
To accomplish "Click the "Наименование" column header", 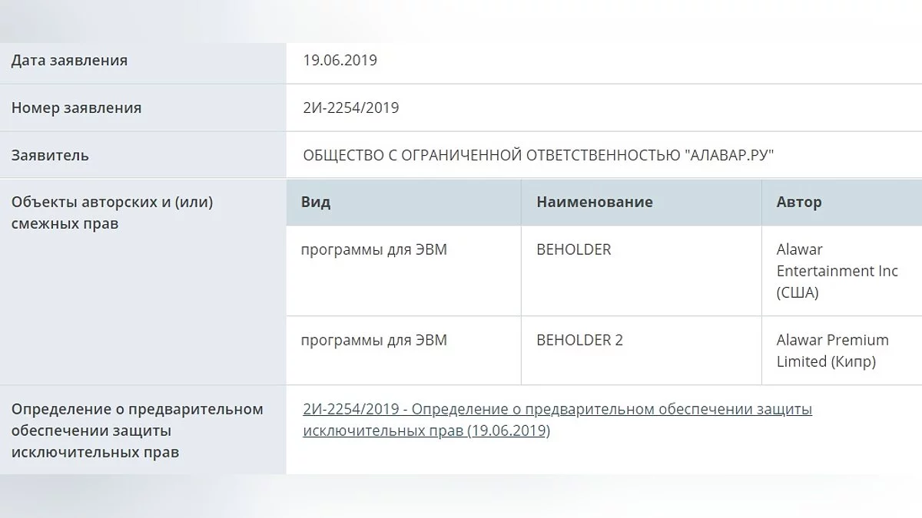I will tap(595, 203).
